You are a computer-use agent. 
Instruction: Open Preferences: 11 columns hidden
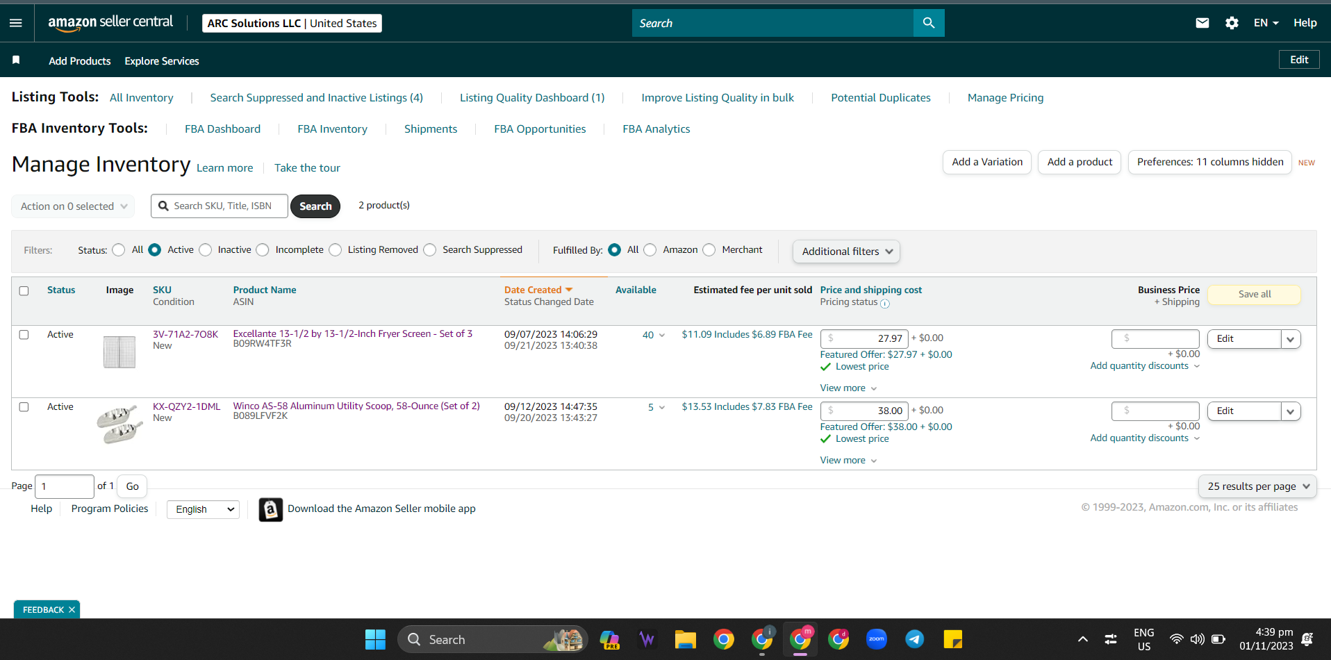[x=1210, y=163]
